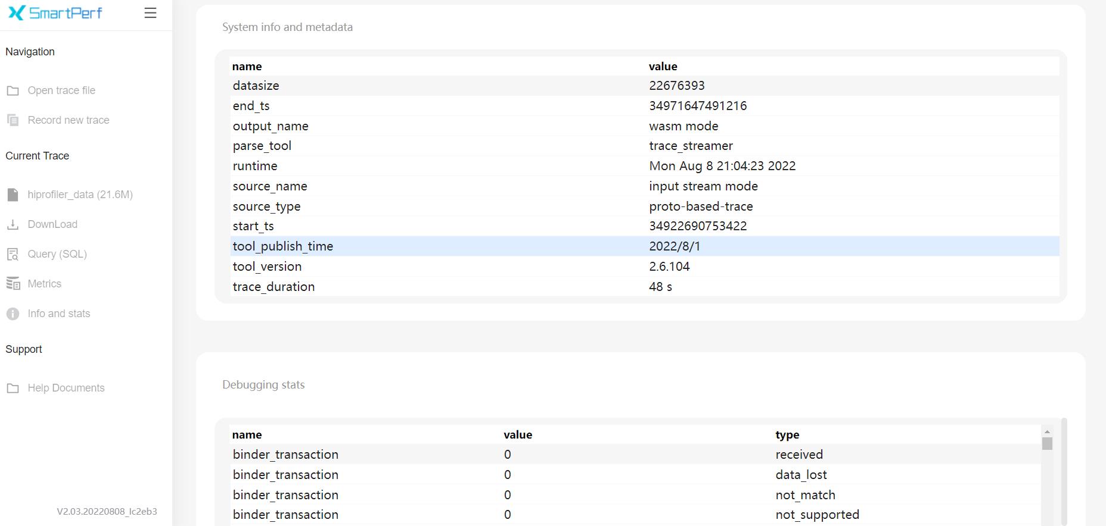Click the Debugging stats scrollbar thumb
Image resolution: width=1106 pixels, height=526 pixels.
pos(1047,443)
